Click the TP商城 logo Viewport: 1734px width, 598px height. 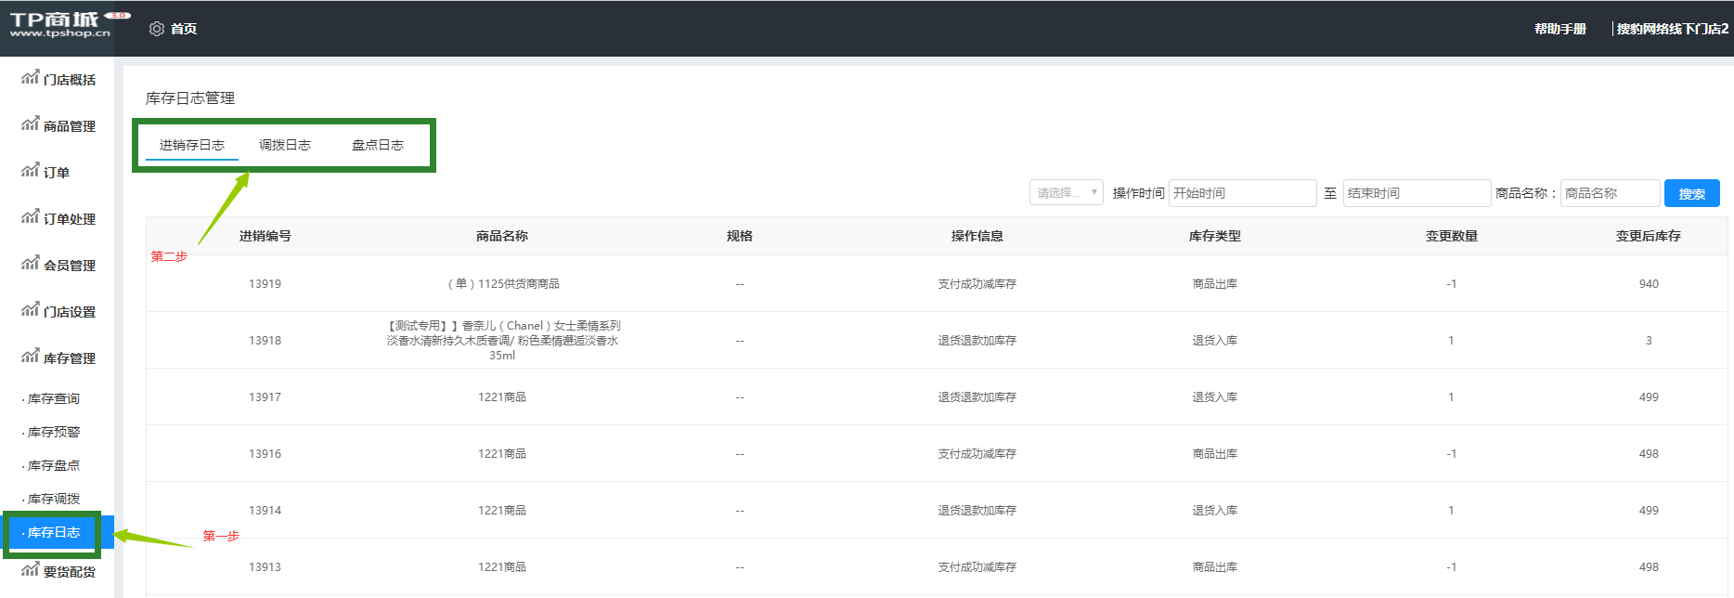(61, 24)
